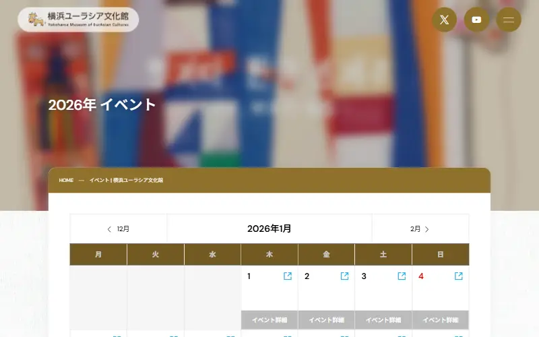This screenshot has height=337, width=539.
Task: Click the 2026年1月 calendar title
Action: coord(269,228)
